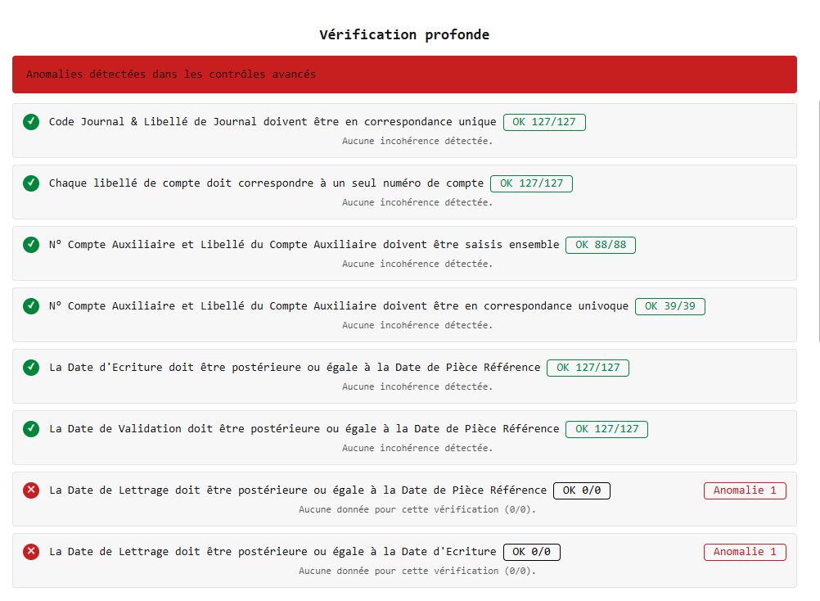Click the OK 88/88 badge
This screenshot has width=820, height=601.
pyautogui.click(x=600, y=245)
